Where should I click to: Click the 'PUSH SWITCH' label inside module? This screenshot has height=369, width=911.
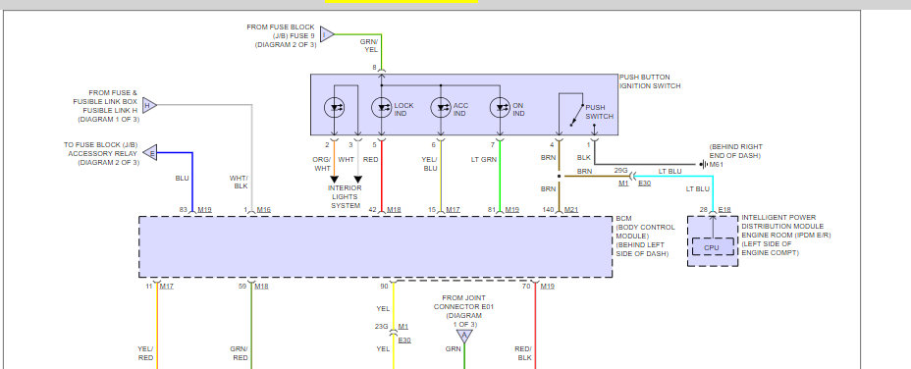click(x=599, y=112)
